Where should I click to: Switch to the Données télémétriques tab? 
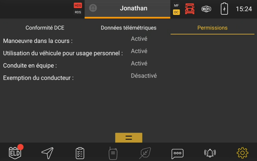coord(128,28)
